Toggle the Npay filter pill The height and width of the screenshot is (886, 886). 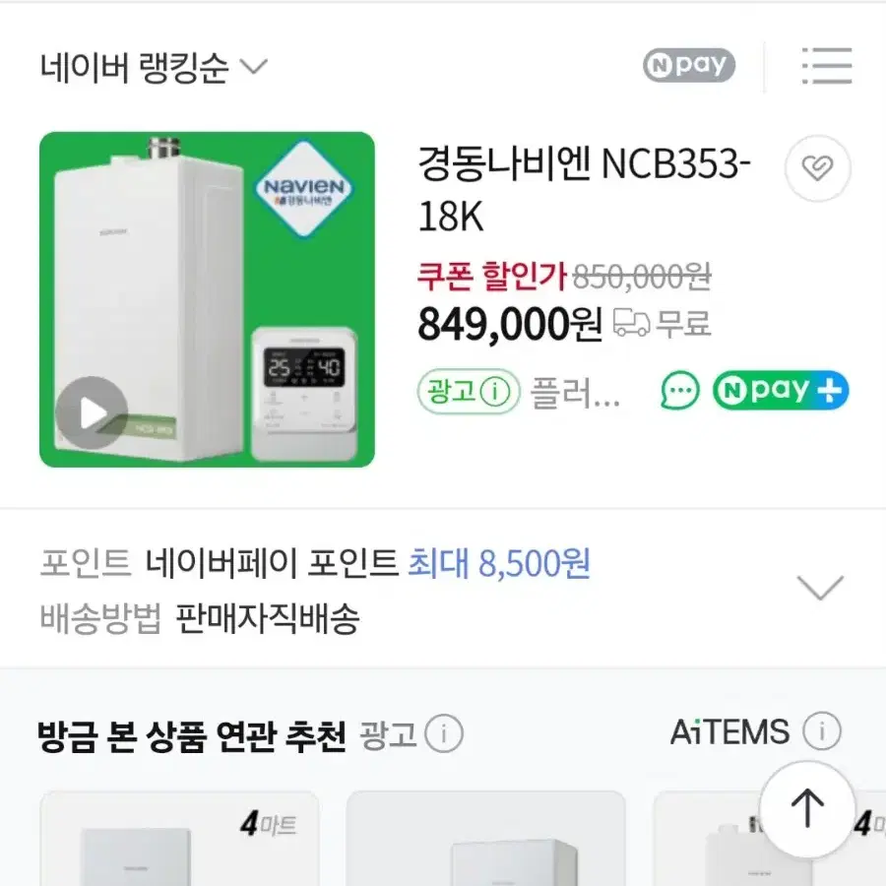(689, 66)
